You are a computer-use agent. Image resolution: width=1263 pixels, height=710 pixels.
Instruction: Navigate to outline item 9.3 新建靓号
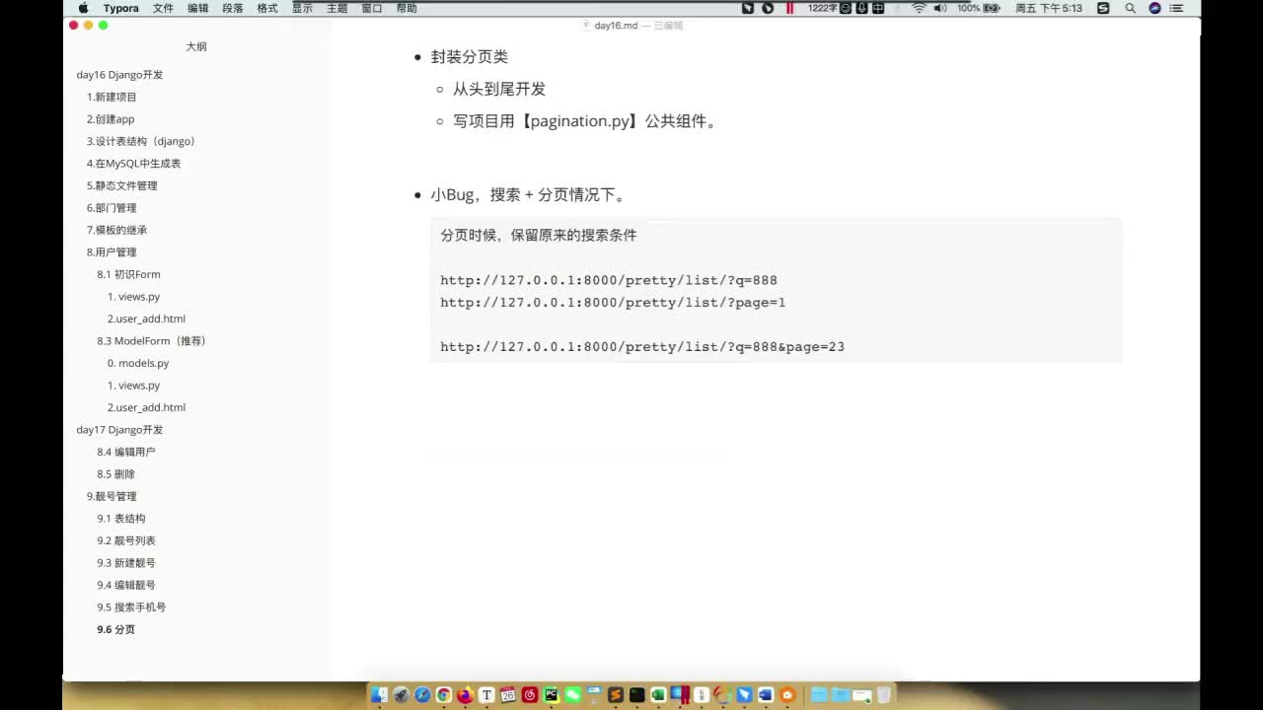coord(126,563)
